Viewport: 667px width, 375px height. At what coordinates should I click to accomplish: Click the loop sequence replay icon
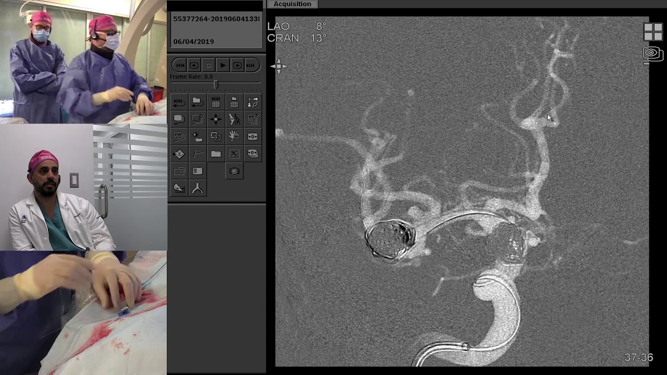pos(179,102)
